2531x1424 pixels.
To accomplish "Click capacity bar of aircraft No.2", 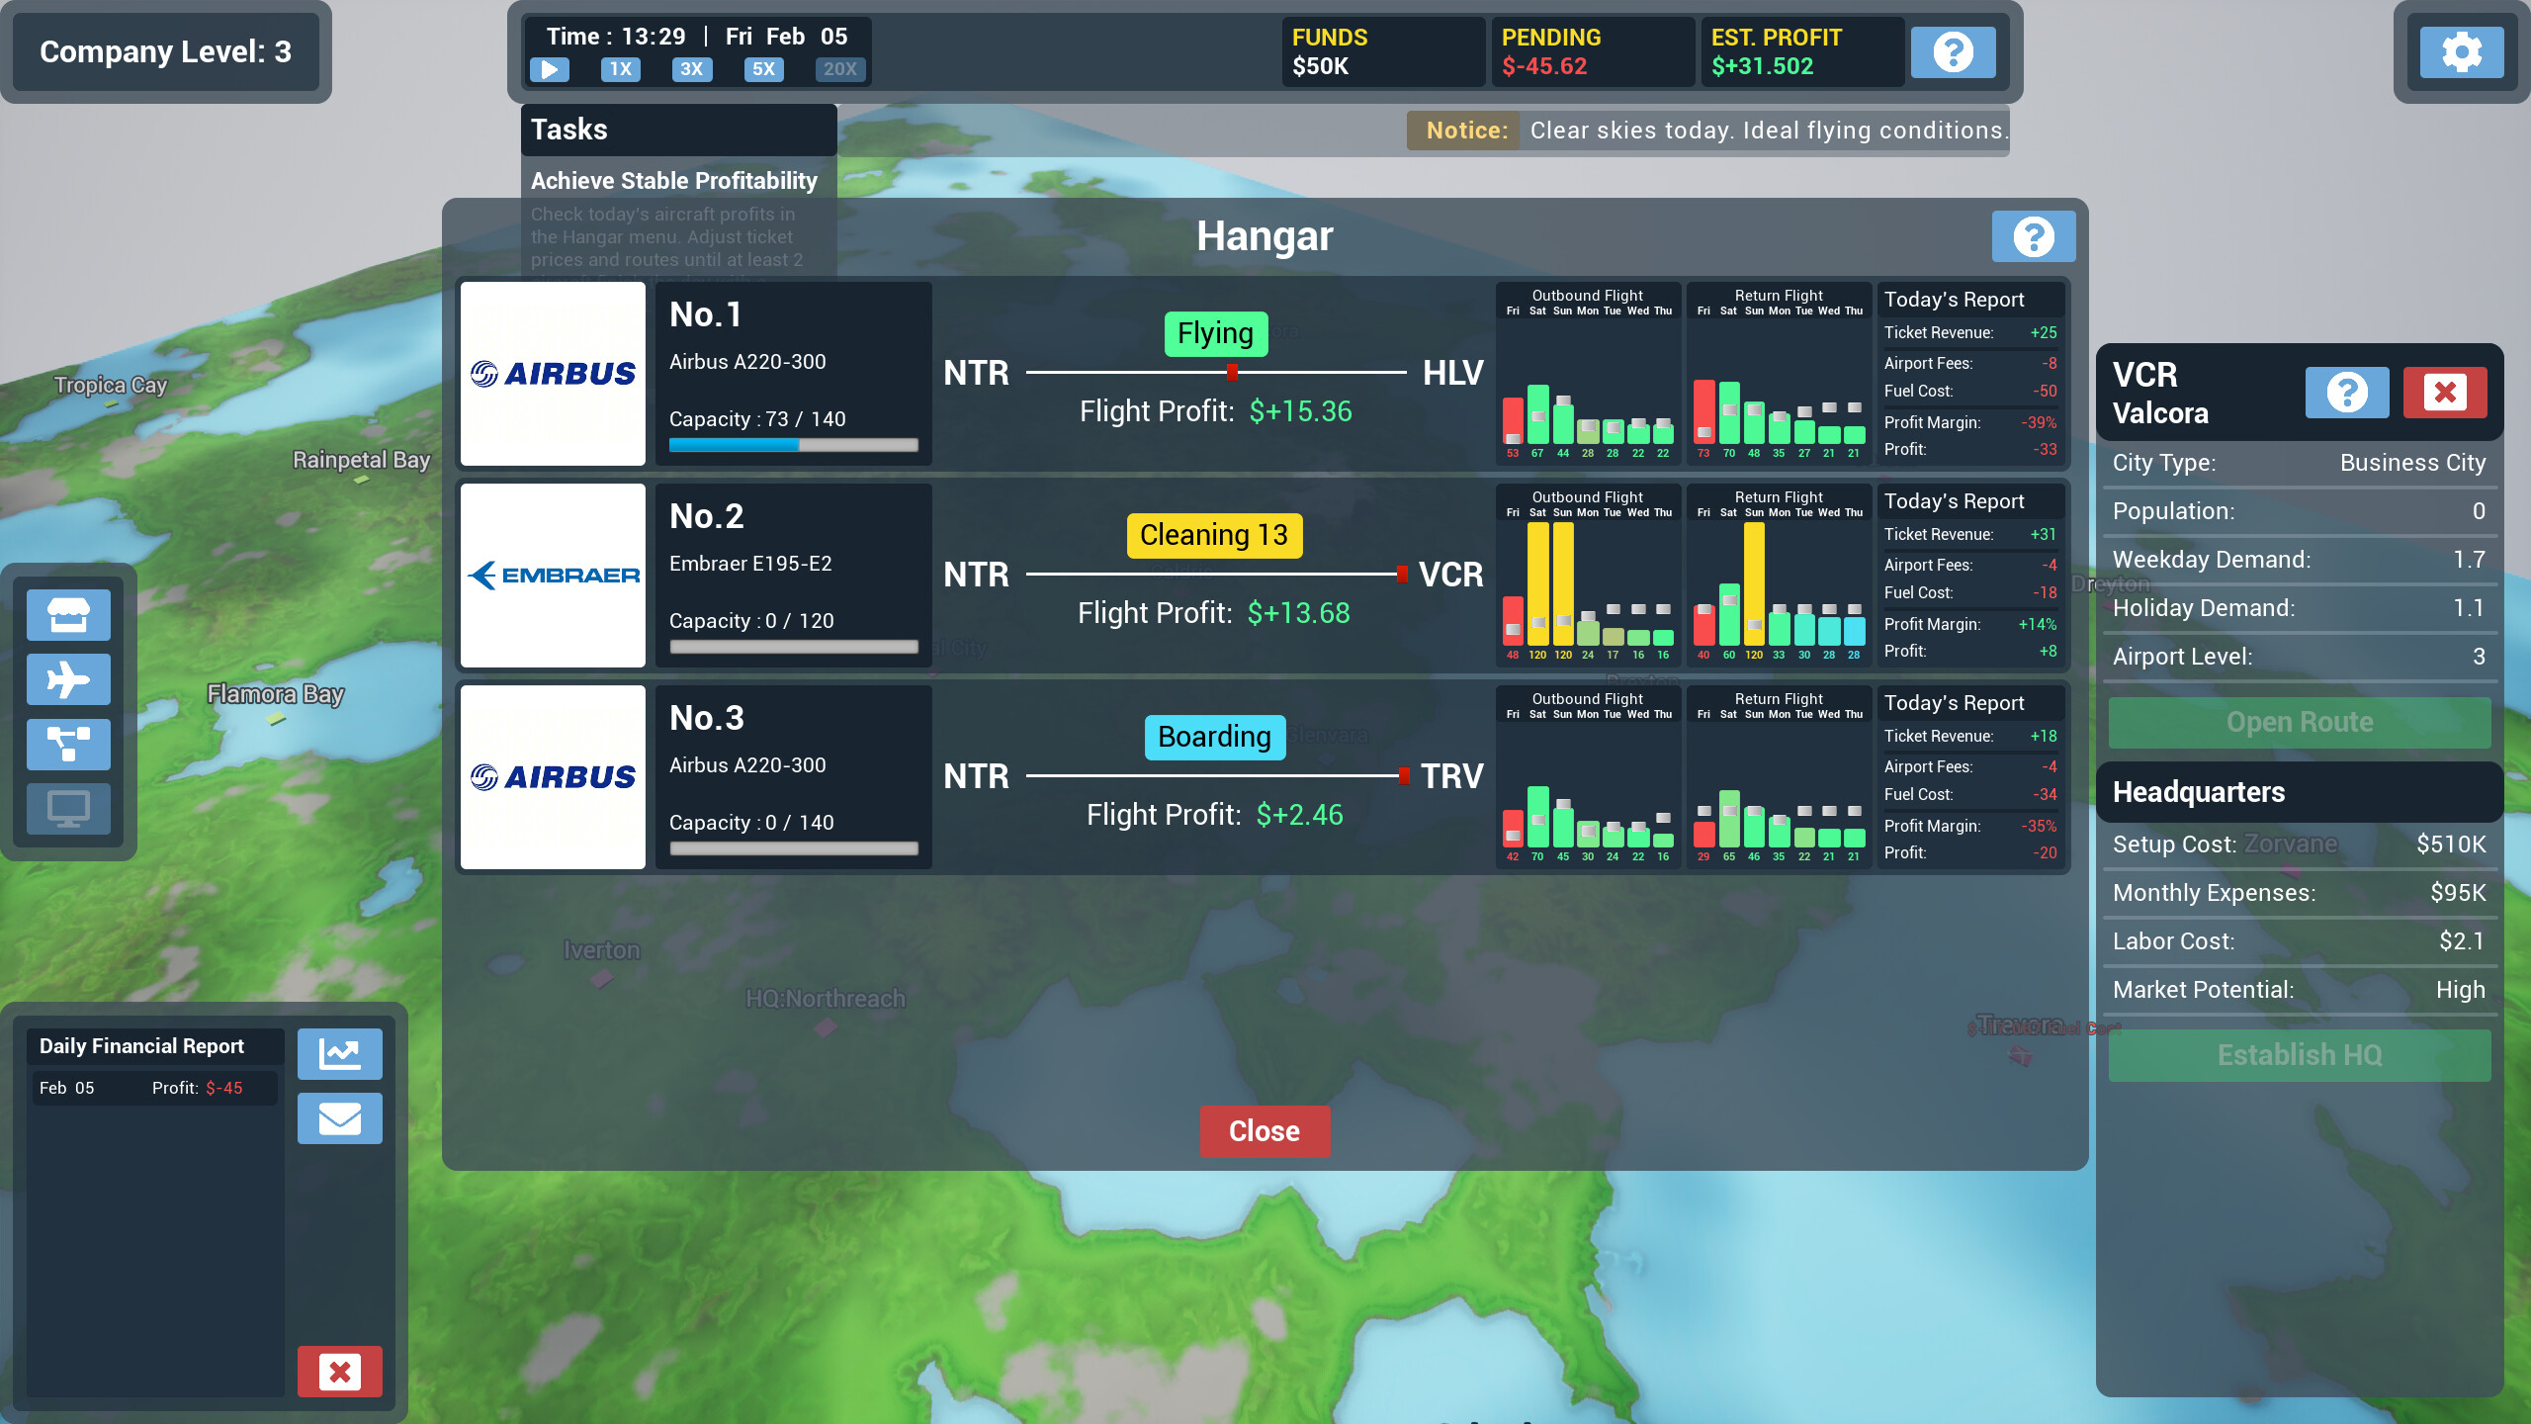I will [x=794, y=647].
